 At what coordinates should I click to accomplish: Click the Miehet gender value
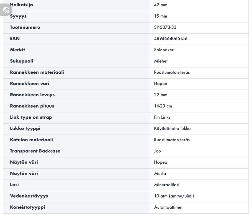pyautogui.click(x=161, y=61)
